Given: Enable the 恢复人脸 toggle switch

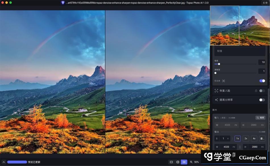Looking at the screenshot, I should click(262, 91).
